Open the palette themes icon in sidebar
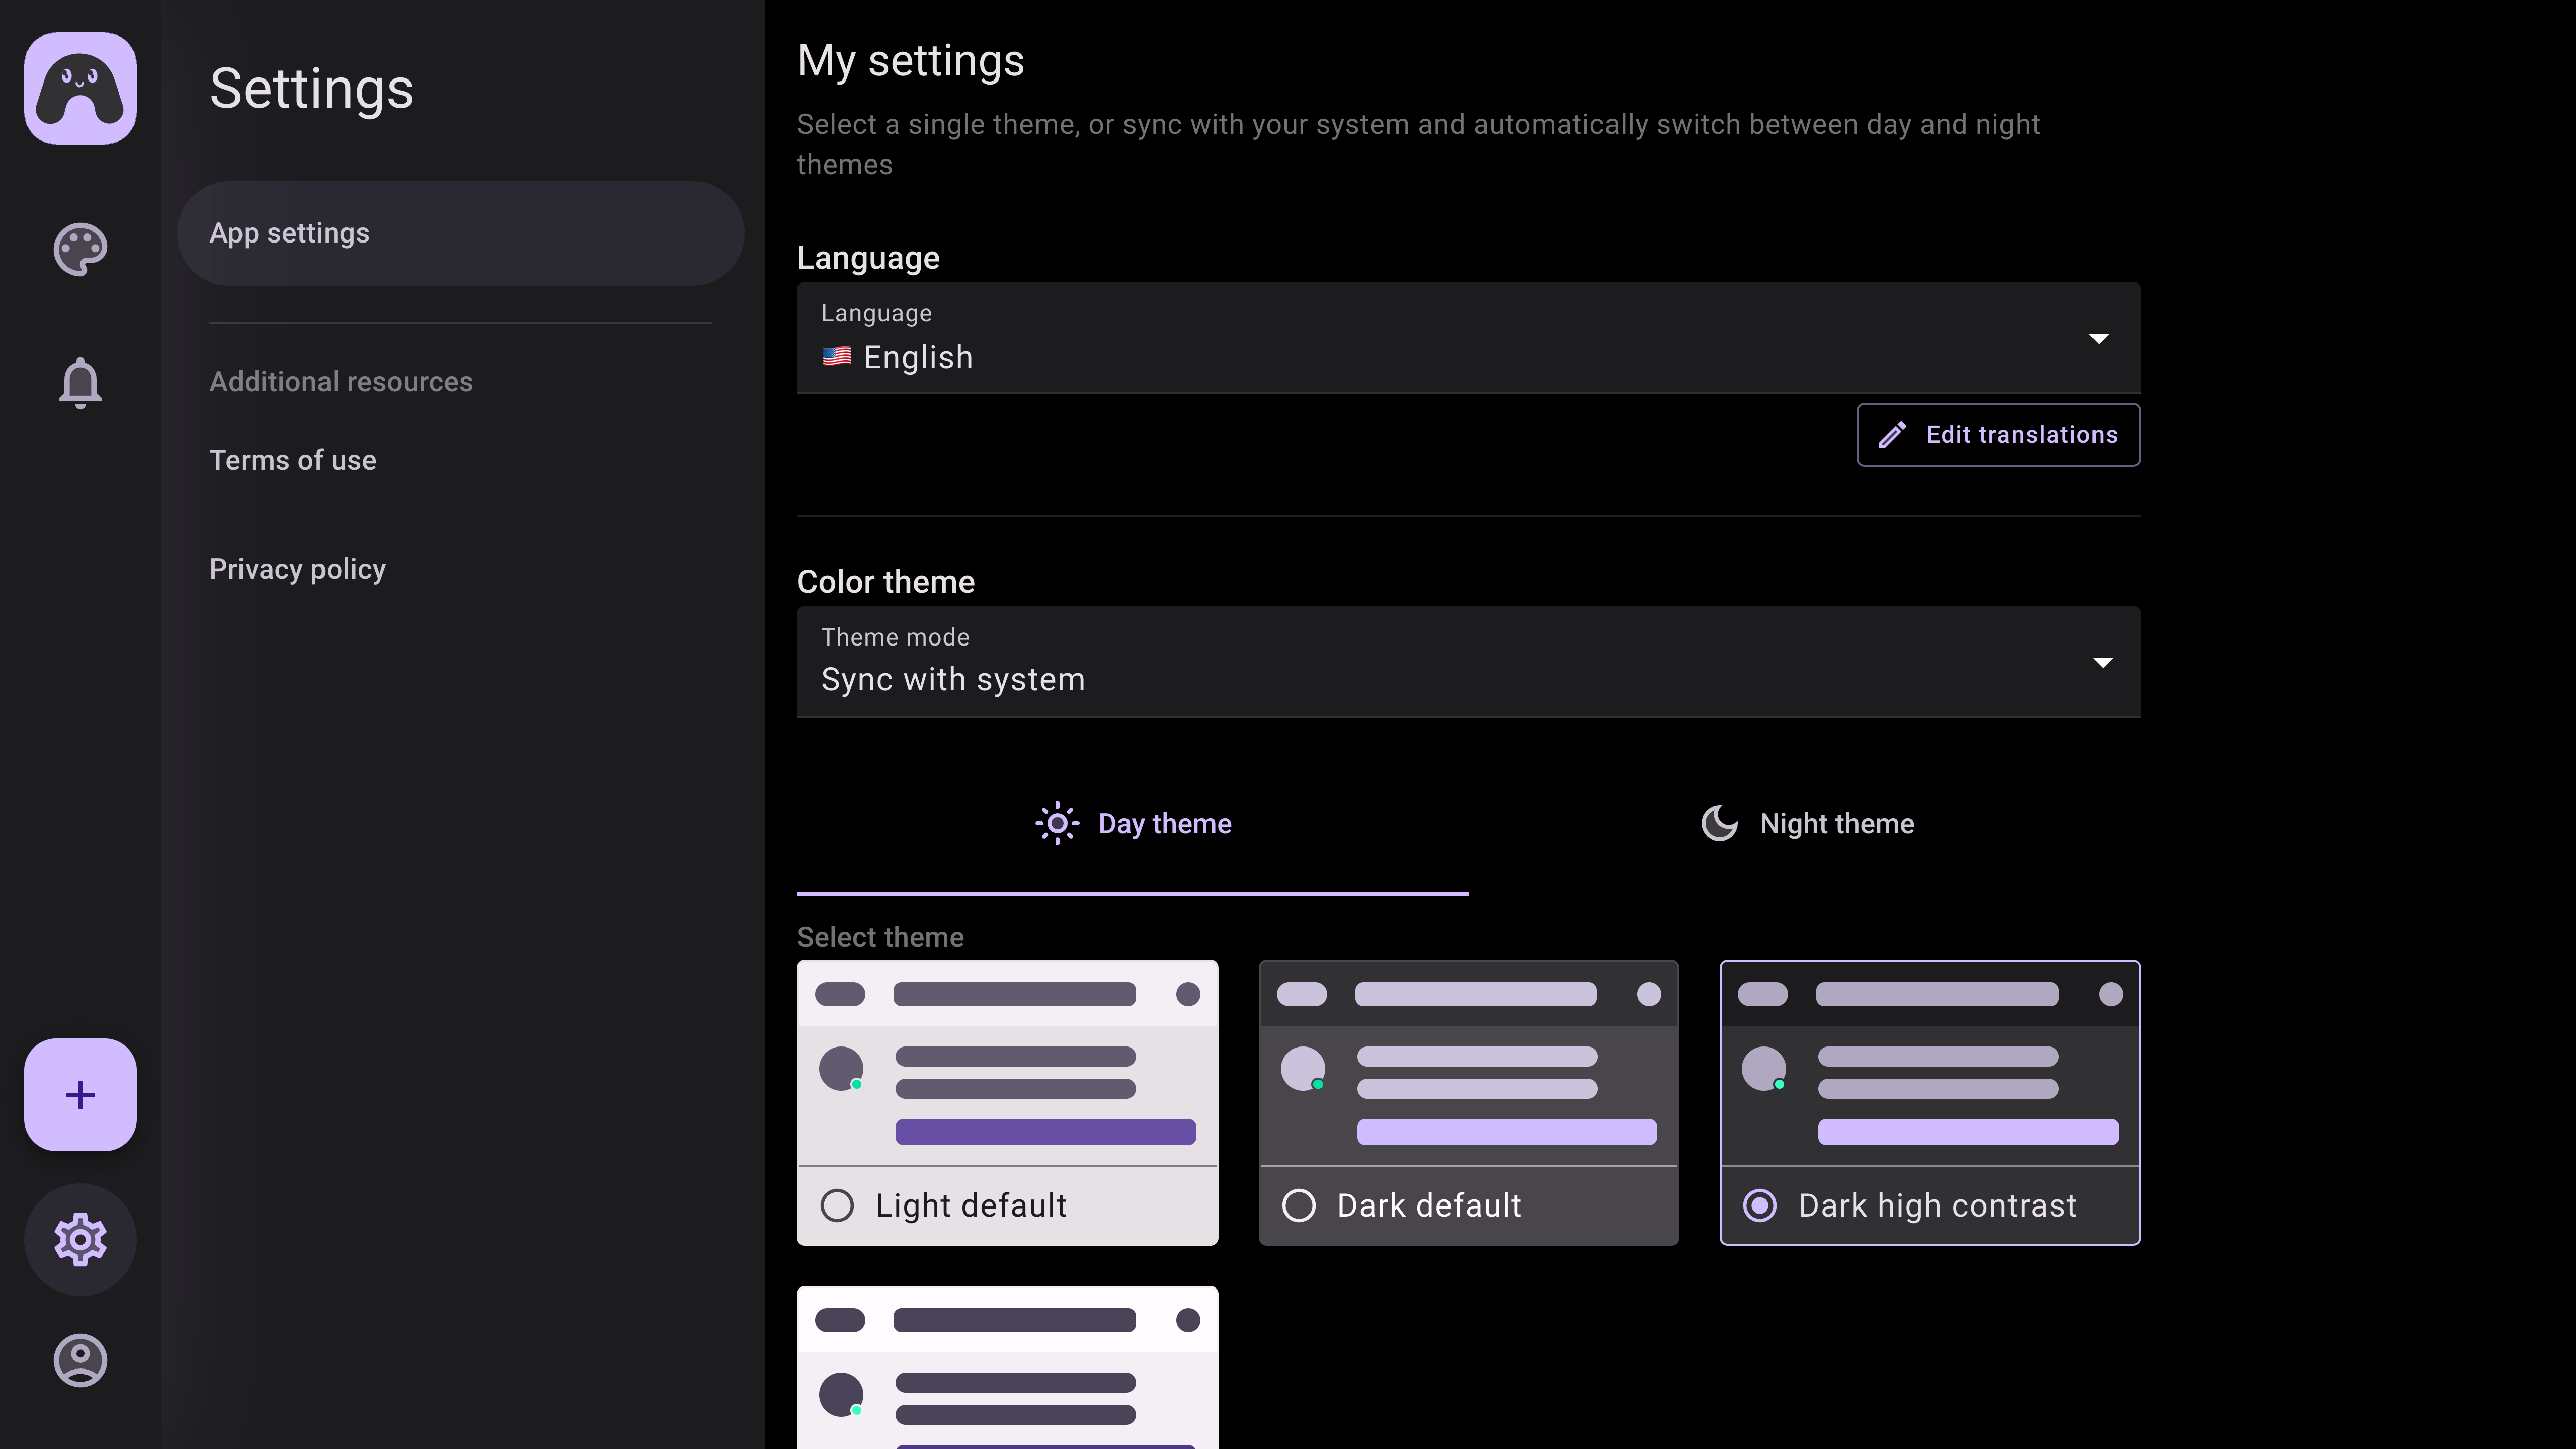This screenshot has width=2576, height=1449. point(80,249)
